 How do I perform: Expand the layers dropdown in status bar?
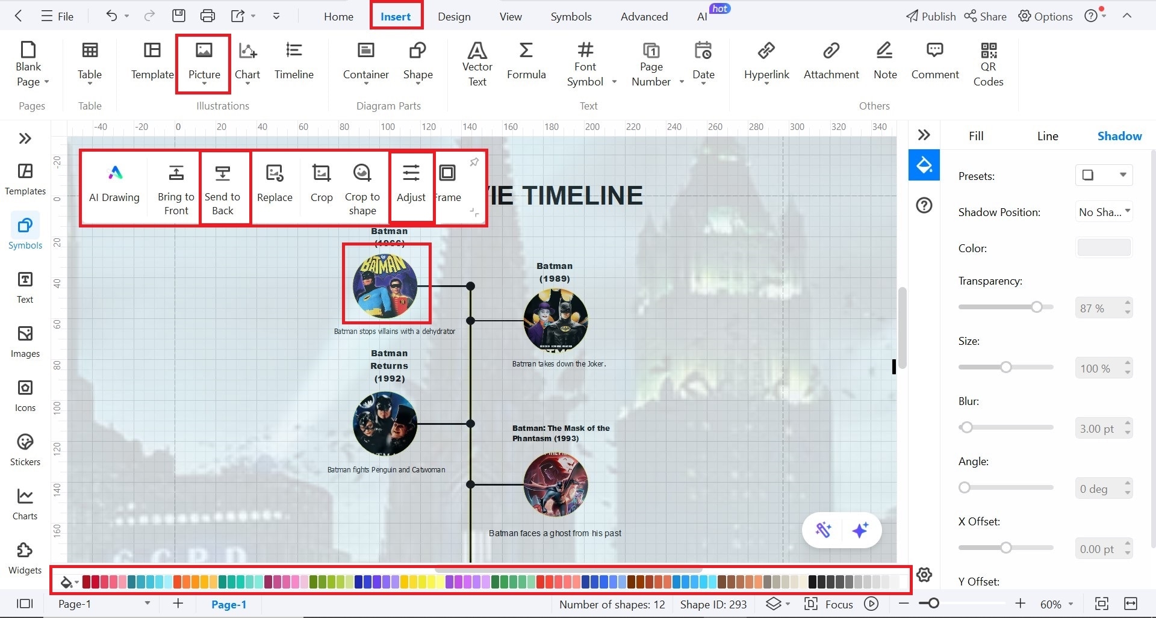pos(788,604)
